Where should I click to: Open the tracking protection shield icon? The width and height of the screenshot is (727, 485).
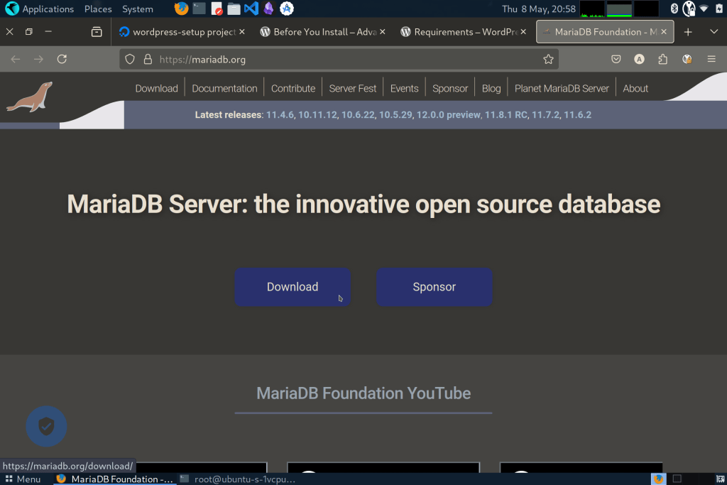(130, 60)
